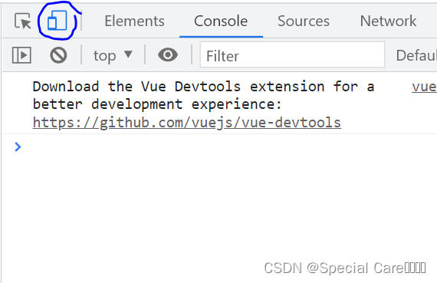Focus the Filter text field

(x=292, y=55)
